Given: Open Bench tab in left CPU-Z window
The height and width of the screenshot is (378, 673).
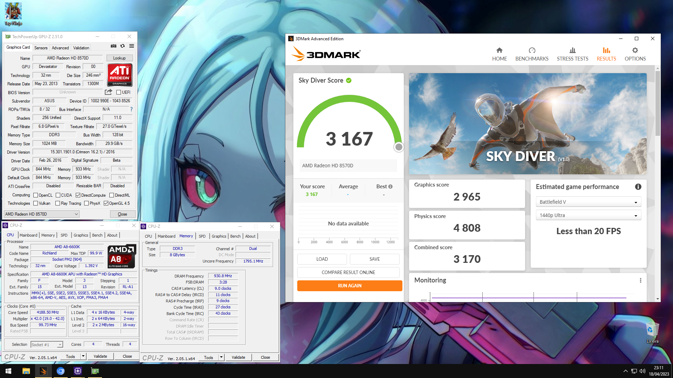Looking at the screenshot, I should 97,235.
